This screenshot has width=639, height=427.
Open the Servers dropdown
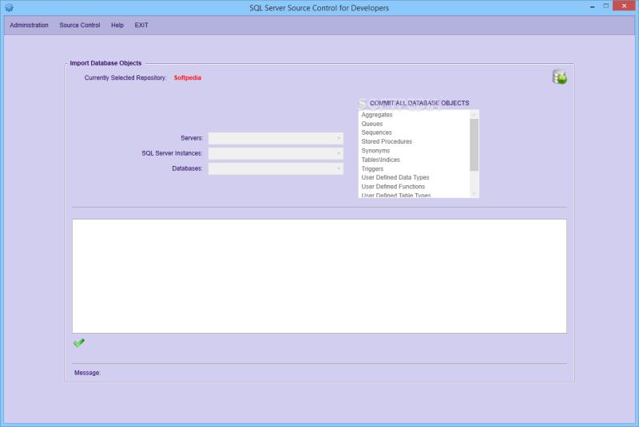pyautogui.click(x=276, y=138)
